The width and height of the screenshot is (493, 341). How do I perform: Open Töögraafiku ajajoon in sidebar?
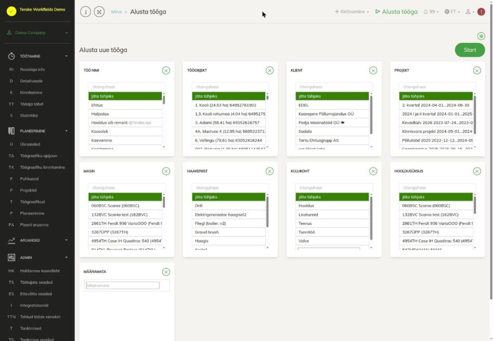pyautogui.click(x=39, y=156)
